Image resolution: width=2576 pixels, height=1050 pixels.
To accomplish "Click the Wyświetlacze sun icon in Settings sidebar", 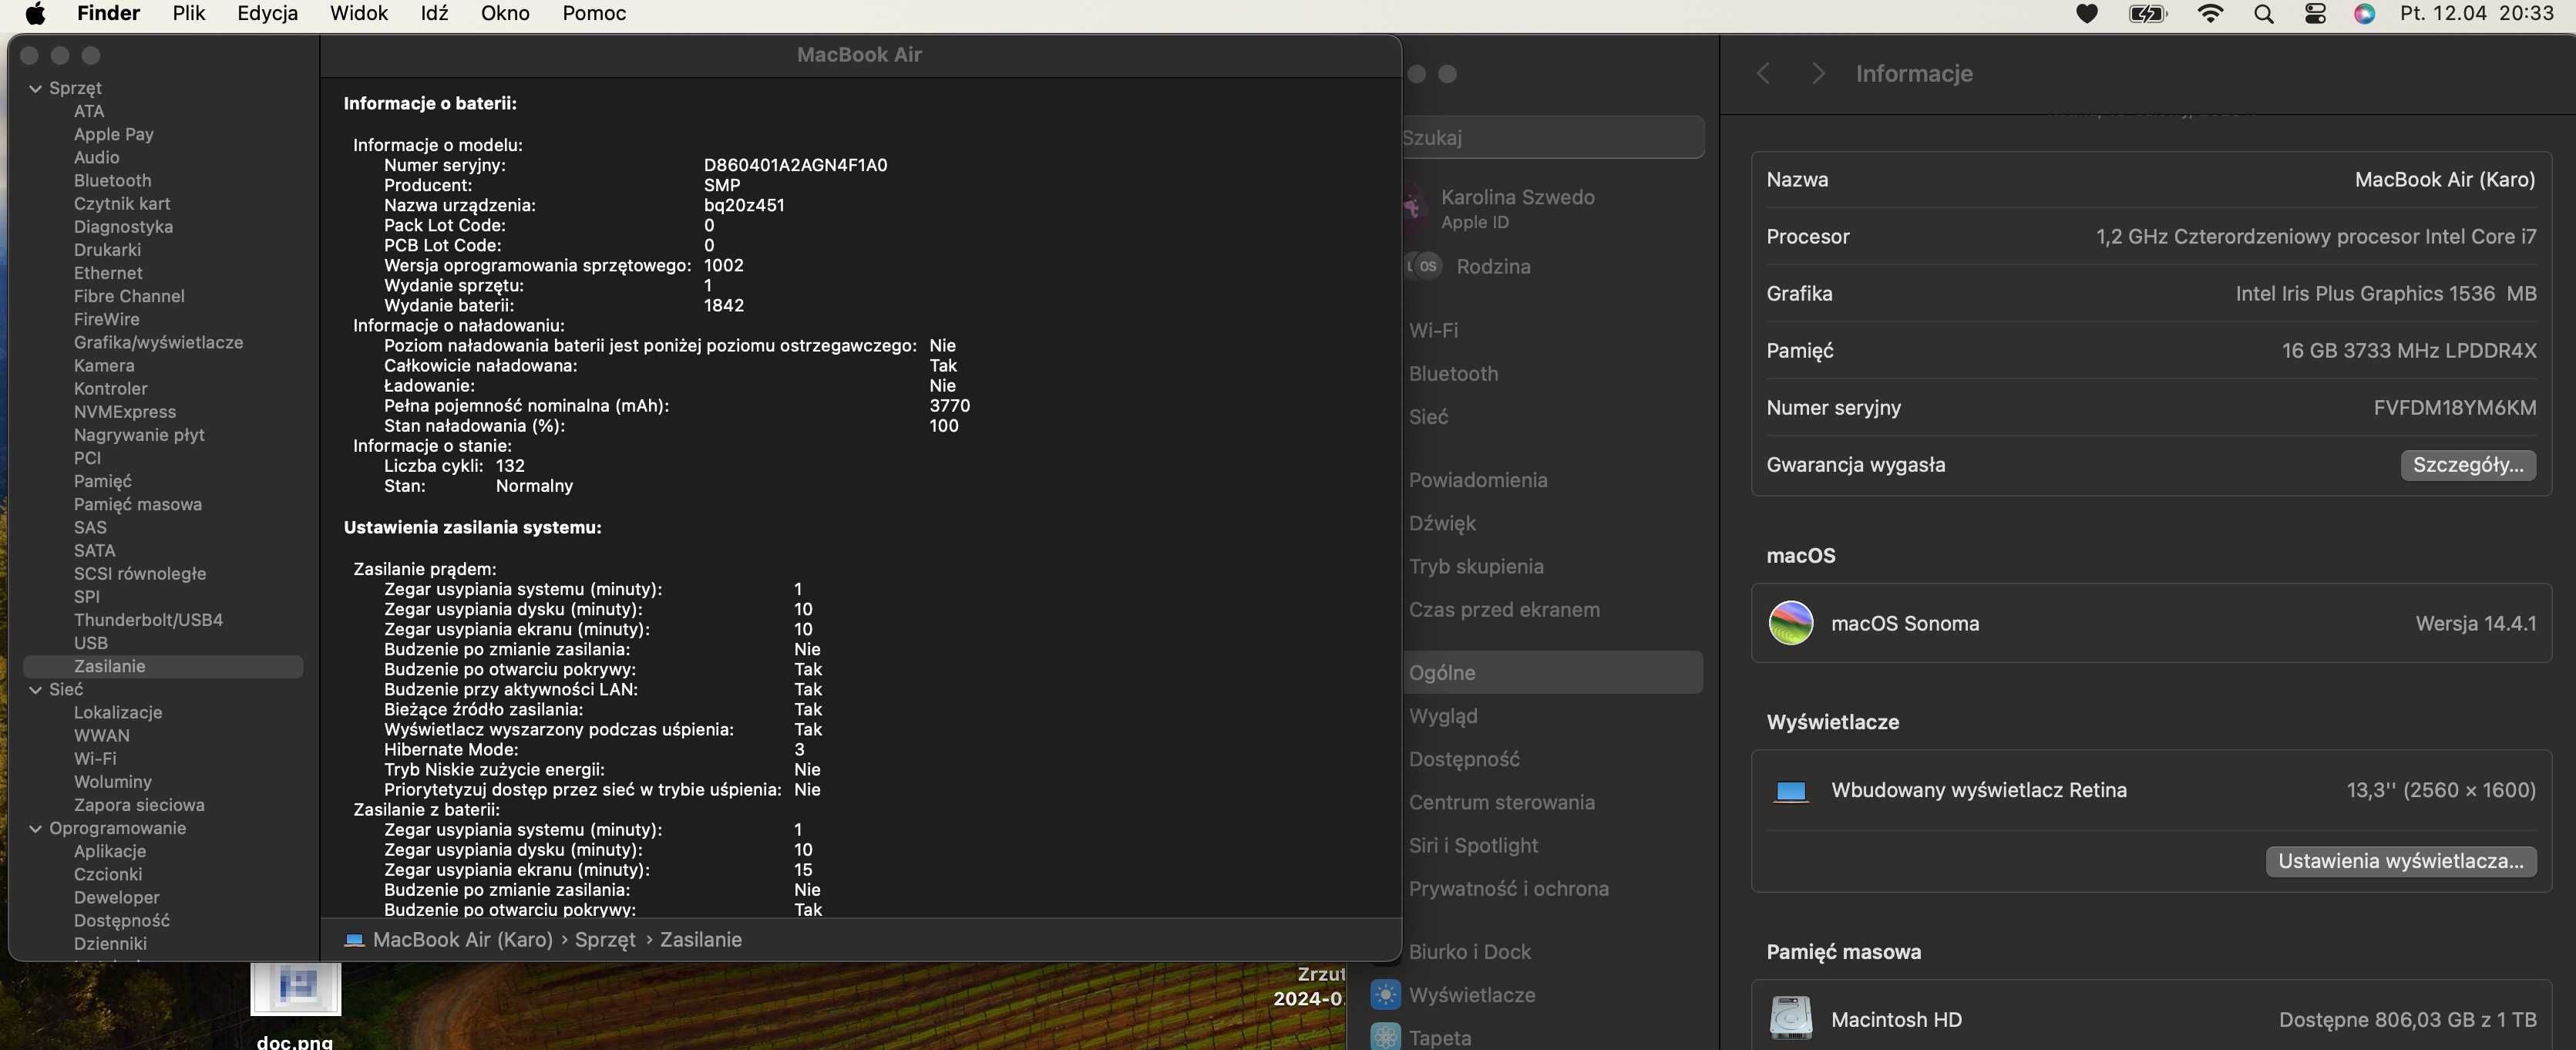I will click(1385, 995).
